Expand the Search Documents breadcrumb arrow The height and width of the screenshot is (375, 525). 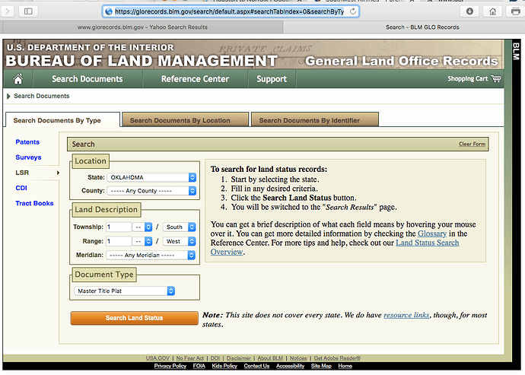click(x=8, y=96)
